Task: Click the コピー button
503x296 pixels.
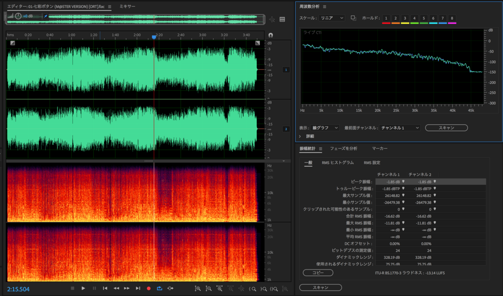Action: (x=318, y=272)
